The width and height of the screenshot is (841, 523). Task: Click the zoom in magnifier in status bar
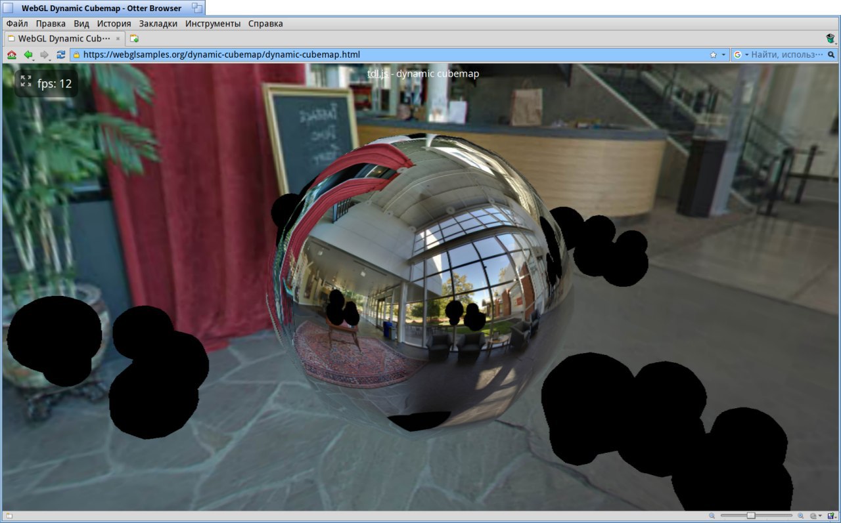(x=800, y=516)
